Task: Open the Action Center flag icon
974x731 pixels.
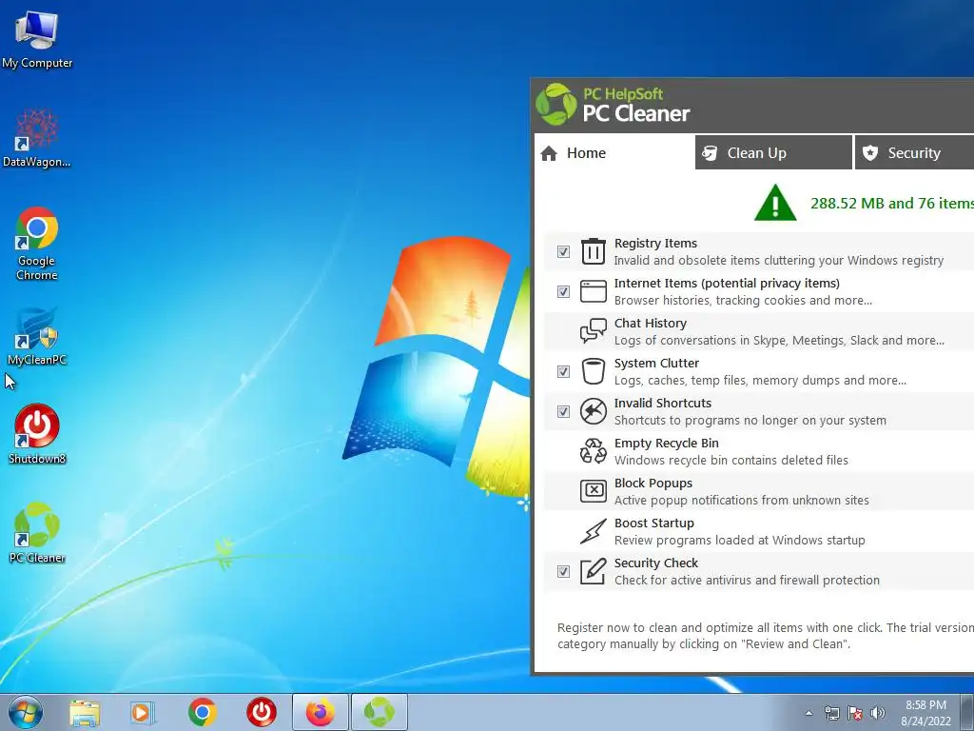Action: (855, 713)
